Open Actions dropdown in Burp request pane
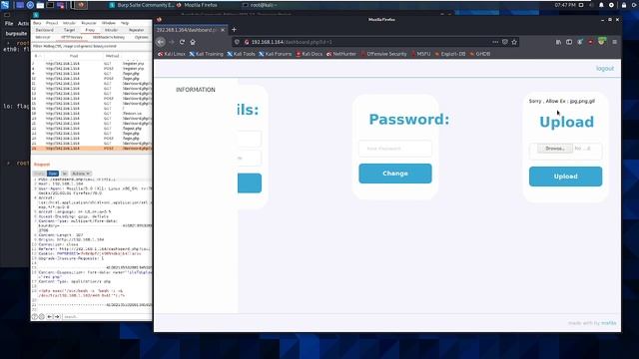Screen dimensions: 639x359 click(81, 174)
